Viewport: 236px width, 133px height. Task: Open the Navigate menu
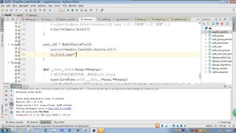24,6
